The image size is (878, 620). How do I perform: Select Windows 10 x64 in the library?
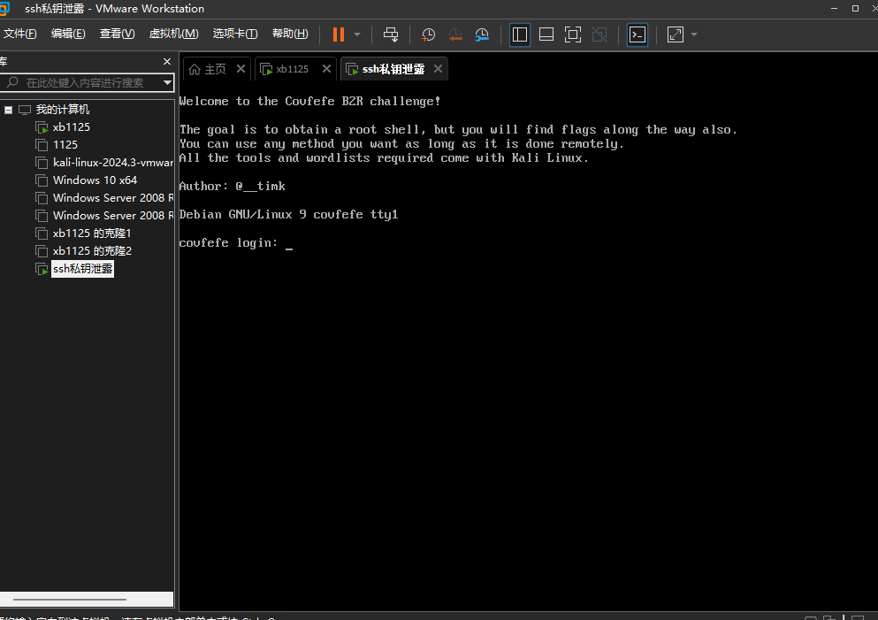95,180
